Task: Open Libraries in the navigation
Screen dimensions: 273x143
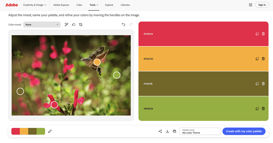Action: point(125,5)
